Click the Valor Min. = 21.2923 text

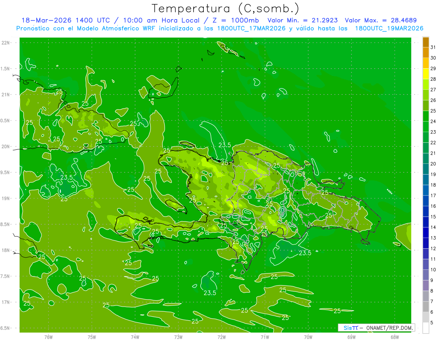coord(303,20)
